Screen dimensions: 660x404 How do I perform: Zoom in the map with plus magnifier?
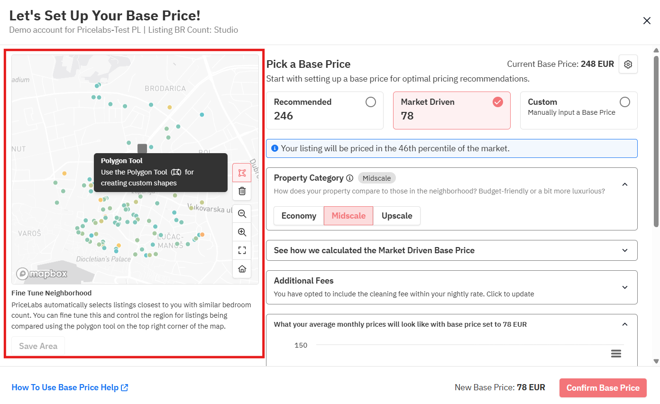pyautogui.click(x=242, y=232)
